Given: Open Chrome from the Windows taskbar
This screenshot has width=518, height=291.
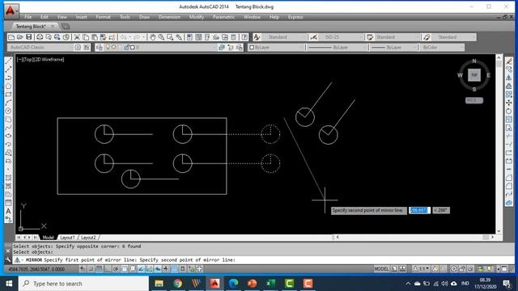Looking at the screenshot, I should point(178,284).
